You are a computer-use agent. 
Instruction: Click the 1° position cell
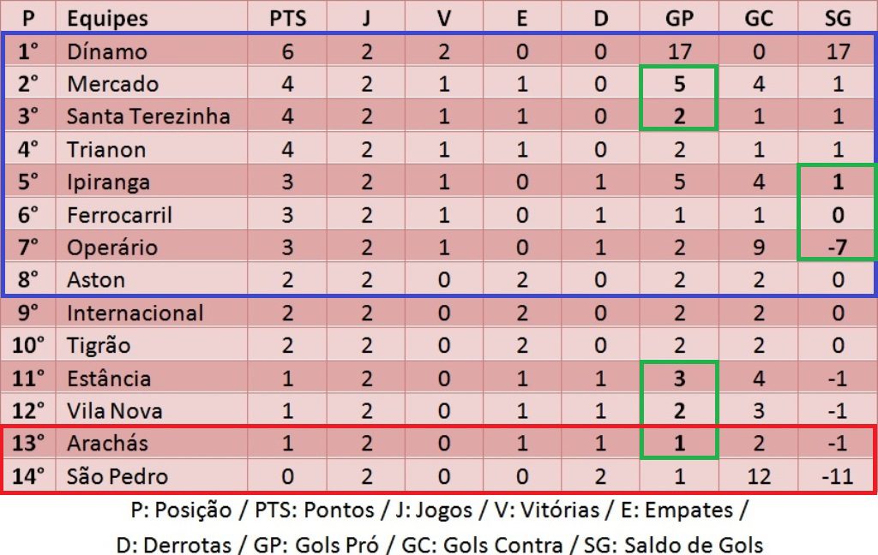click(x=29, y=51)
